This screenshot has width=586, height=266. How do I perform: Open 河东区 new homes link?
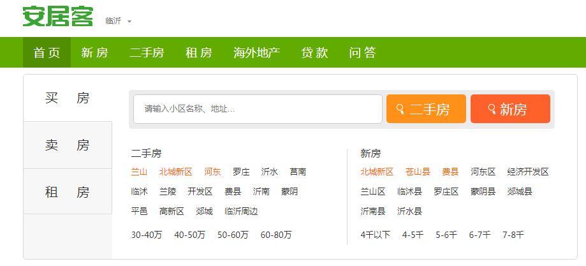pos(483,172)
